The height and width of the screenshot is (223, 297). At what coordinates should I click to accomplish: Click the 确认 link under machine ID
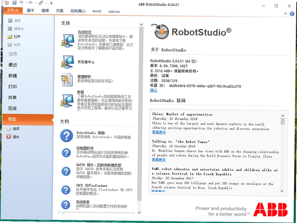(154, 90)
